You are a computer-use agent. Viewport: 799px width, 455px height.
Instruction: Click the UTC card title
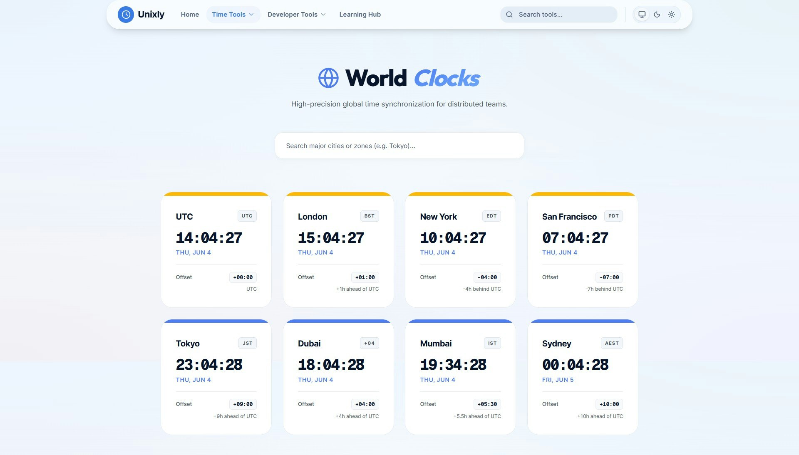click(x=184, y=217)
